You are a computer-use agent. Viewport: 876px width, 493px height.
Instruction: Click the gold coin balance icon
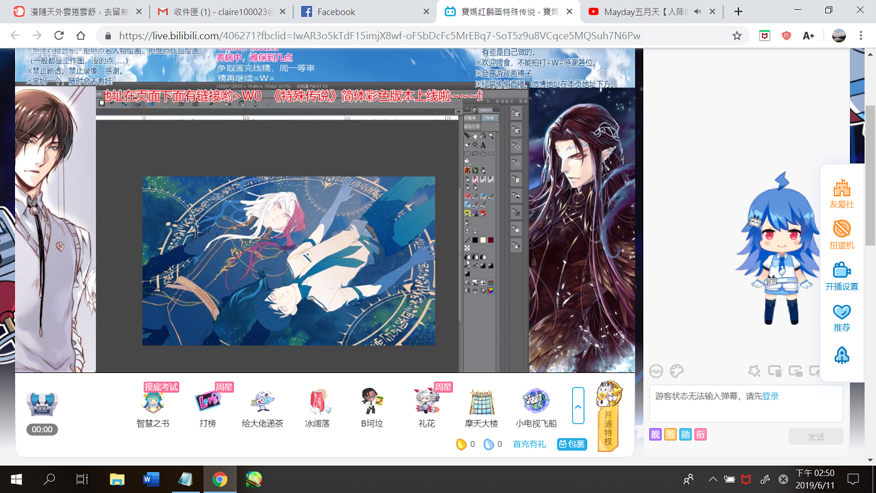tap(461, 444)
